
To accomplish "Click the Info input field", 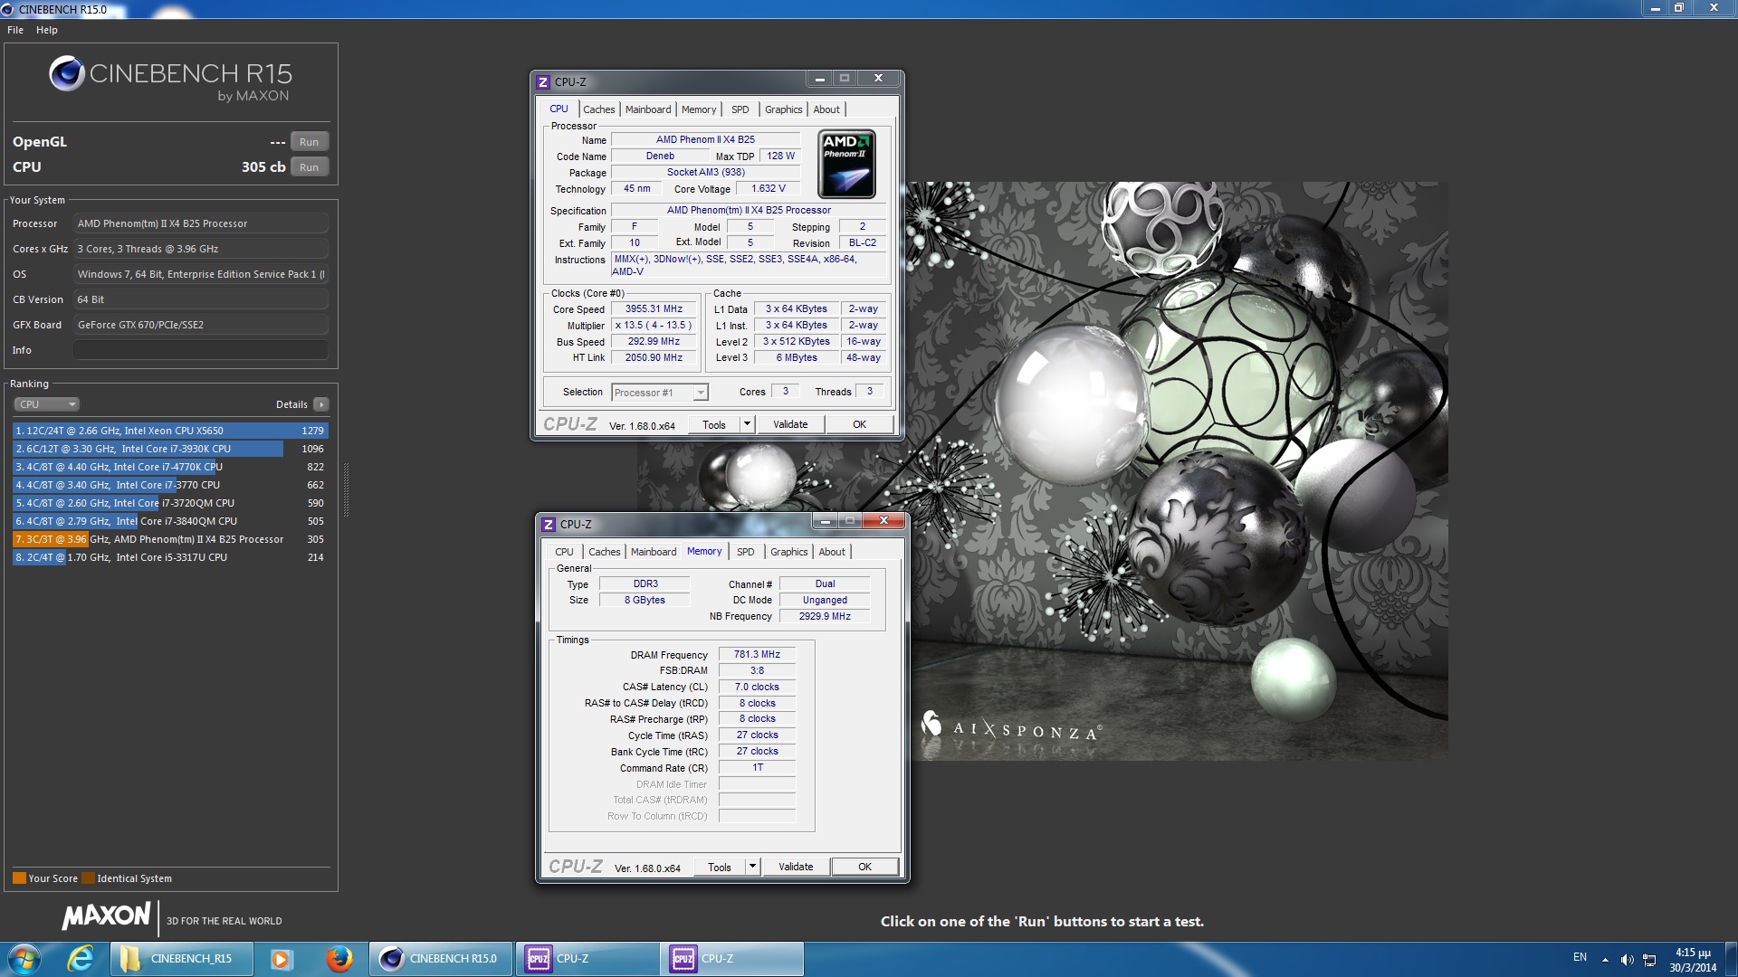I will pos(200,350).
